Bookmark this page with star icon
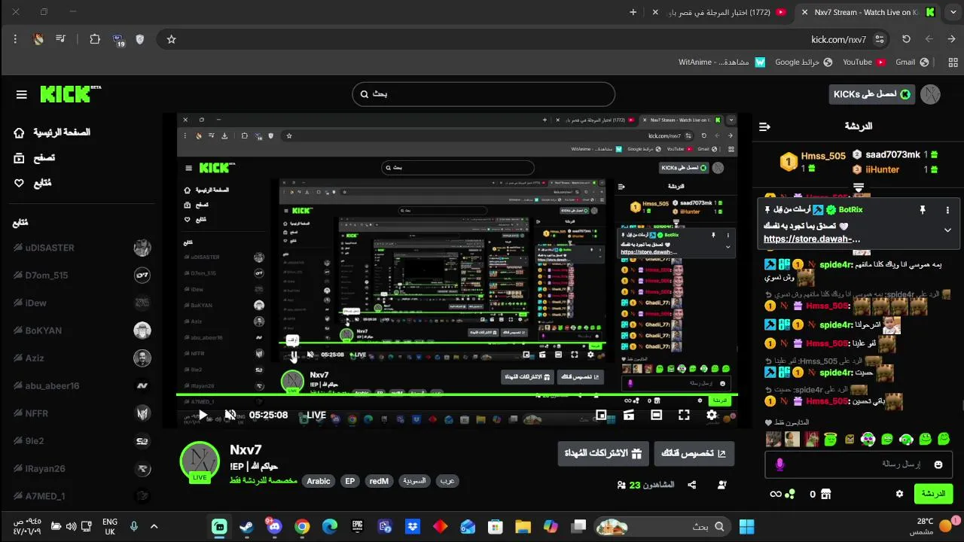Screen dimensions: 964x542 pyautogui.click(x=171, y=39)
